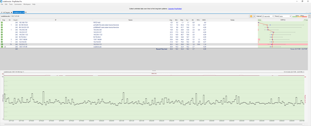Open the Tools menu
This screenshot has height=126, width=311.
pyautogui.click(x=11, y=4)
